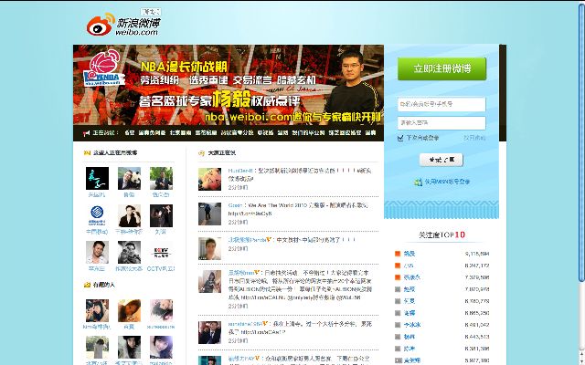Image resolution: width=585 pixels, height=365 pixels.
Task: Select the first topic in the black bar
Action: (129, 133)
